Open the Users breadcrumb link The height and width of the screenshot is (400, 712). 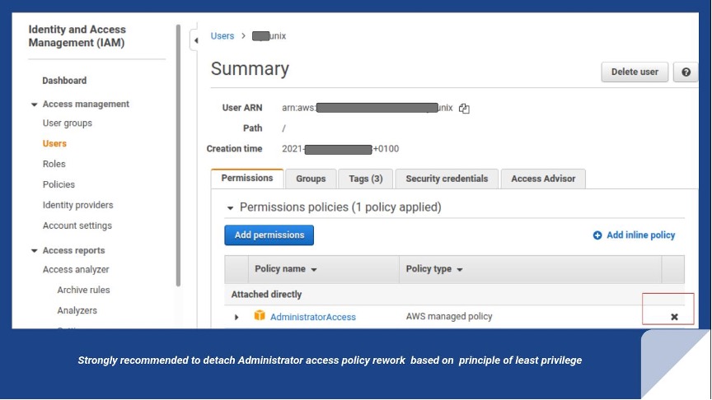(222, 36)
